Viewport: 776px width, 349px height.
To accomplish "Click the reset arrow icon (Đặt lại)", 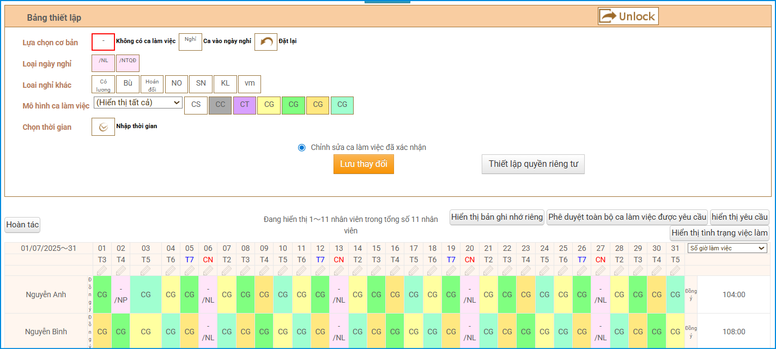I will coord(266,42).
